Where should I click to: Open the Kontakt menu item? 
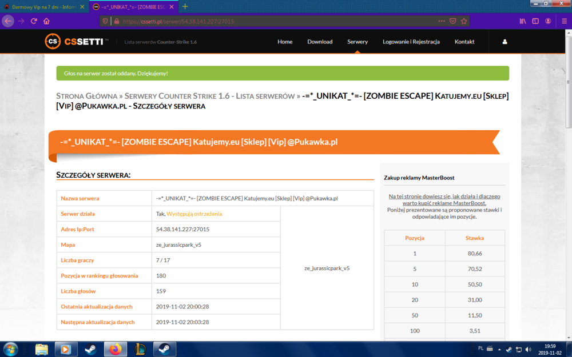(x=464, y=42)
